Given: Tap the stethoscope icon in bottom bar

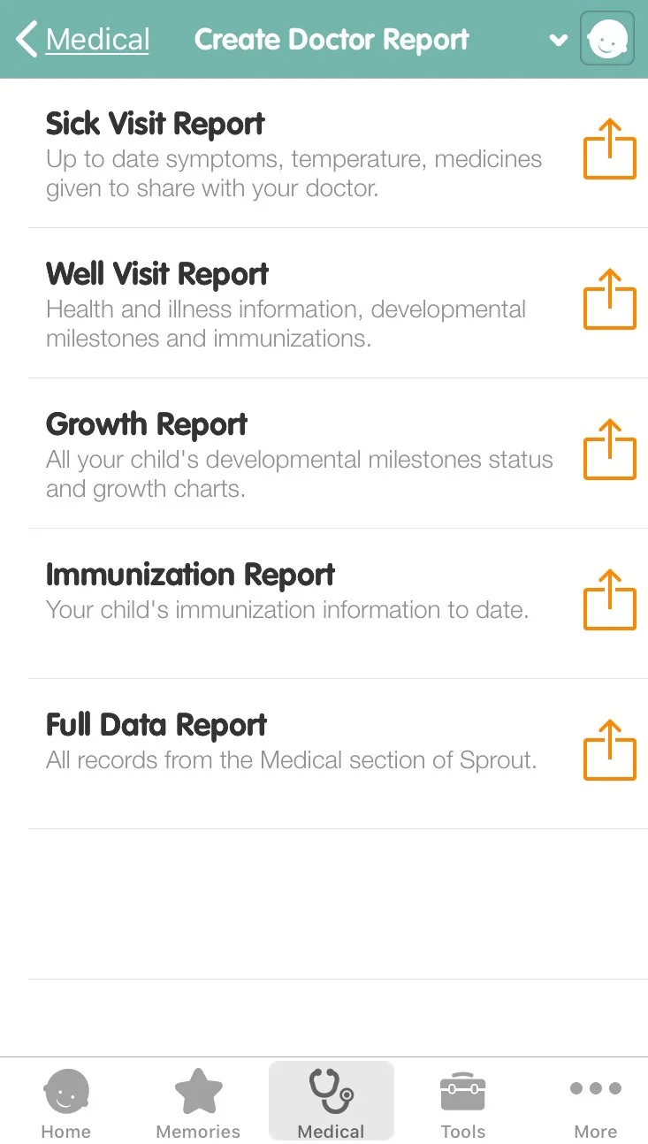Looking at the screenshot, I should [331, 1092].
